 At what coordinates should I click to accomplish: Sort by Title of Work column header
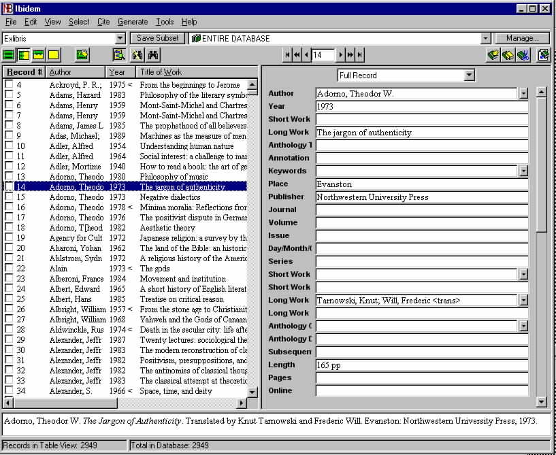click(x=197, y=72)
